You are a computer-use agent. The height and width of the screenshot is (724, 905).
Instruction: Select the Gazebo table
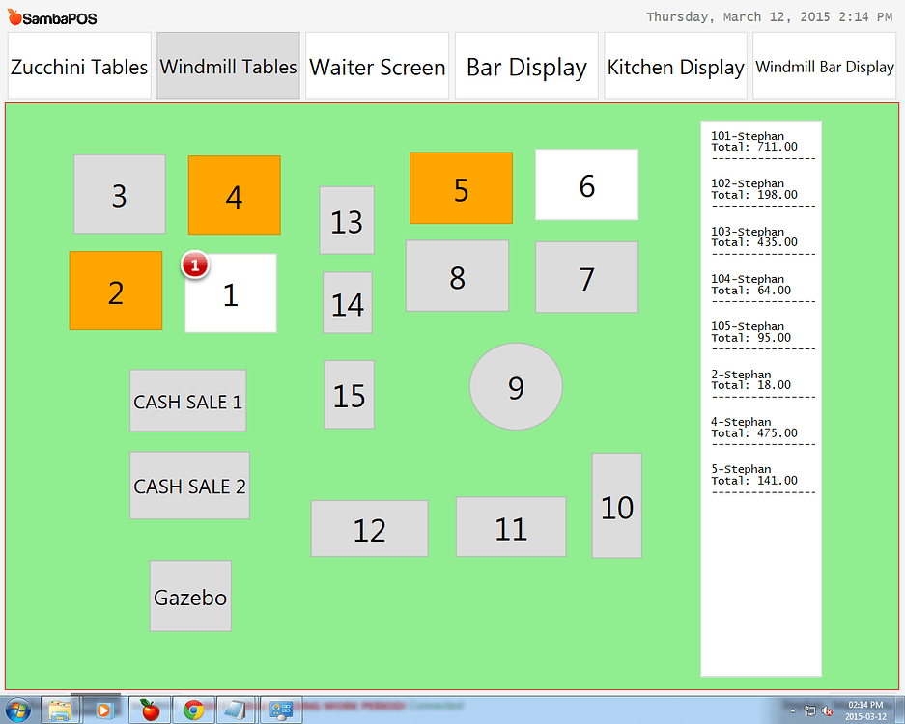pyautogui.click(x=189, y=597)
